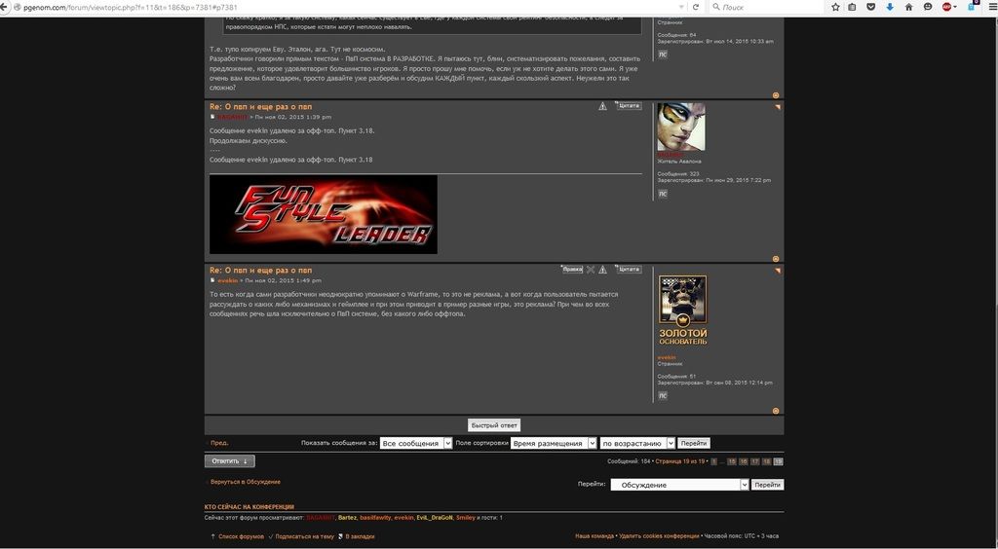This screenshot has height=549, width=998.
Task: Go to page 17 of the topic
Action: click(x=755, y=461)
